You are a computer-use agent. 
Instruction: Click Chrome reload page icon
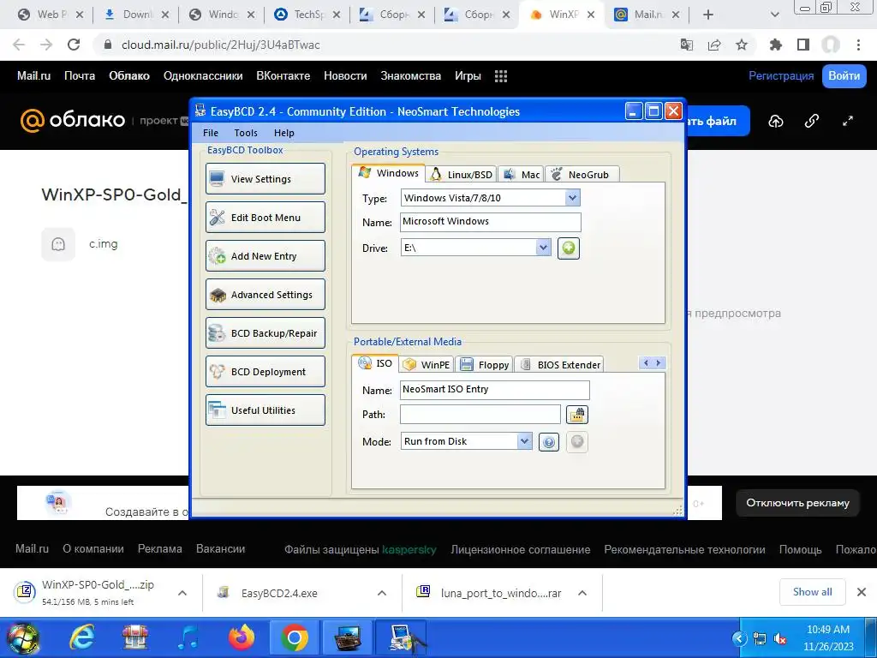pos(74,45)
